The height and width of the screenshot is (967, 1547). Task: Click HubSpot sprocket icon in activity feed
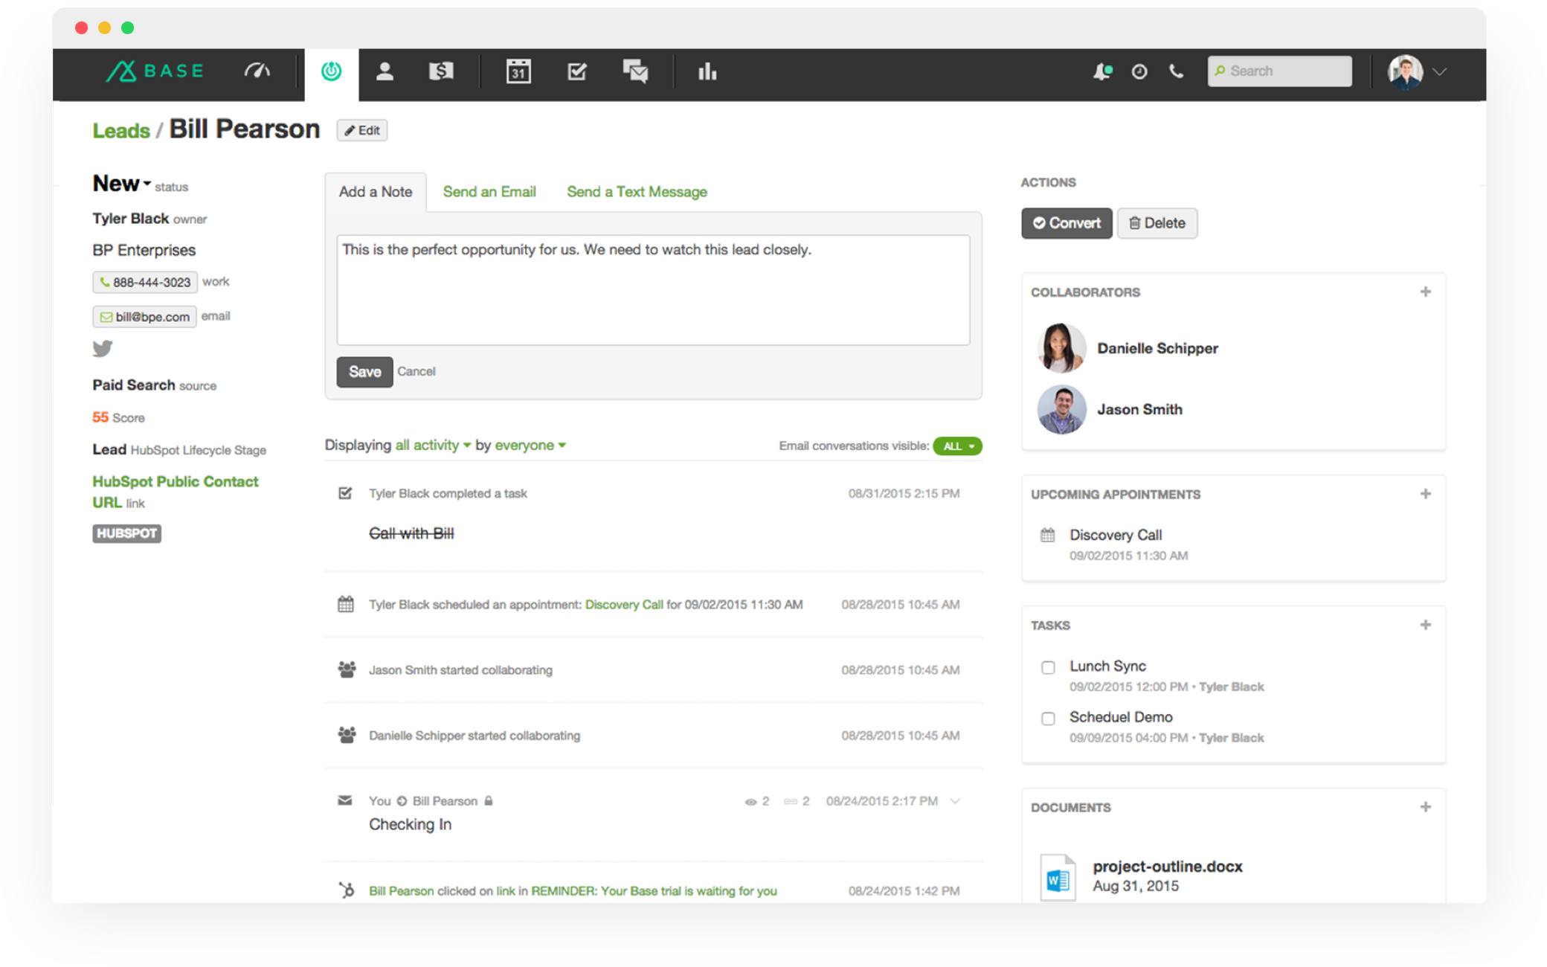[346, 890]
